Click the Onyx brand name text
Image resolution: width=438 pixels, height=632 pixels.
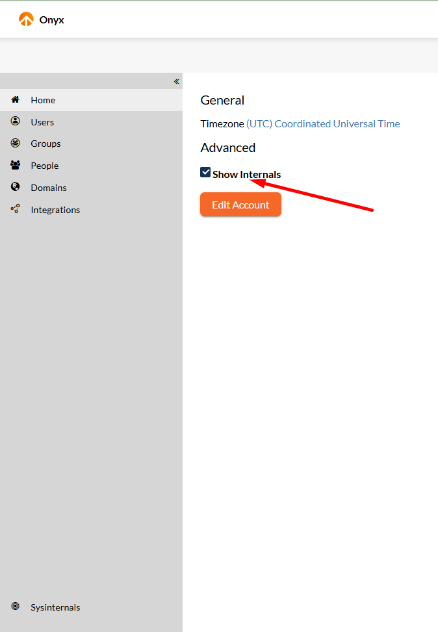tap(51, 19)
